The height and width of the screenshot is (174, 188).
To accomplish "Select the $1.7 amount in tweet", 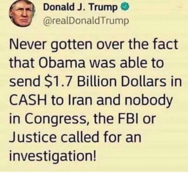I will pyautogui.click(x=59, y=82).
